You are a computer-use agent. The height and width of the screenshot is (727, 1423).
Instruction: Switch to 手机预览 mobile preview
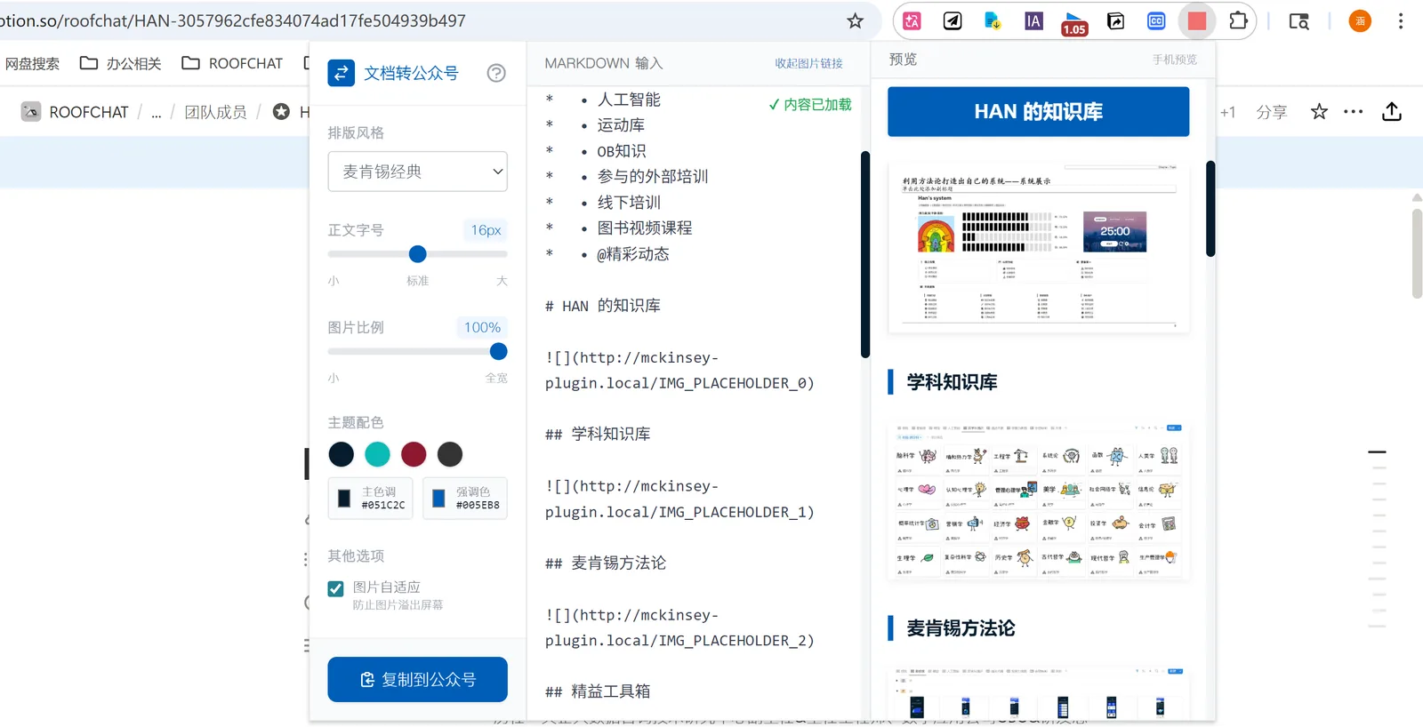pos(1174,60)
